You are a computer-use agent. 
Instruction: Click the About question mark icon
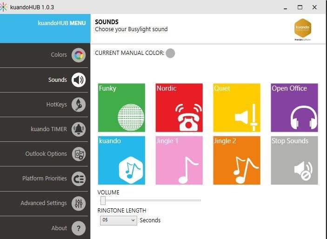(79, 228)
